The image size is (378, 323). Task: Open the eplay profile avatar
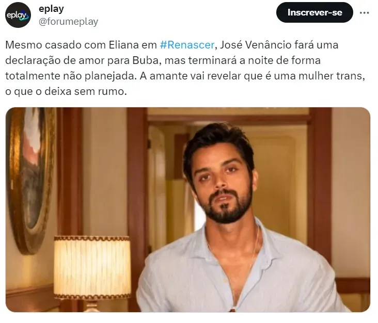coord(18,15)
